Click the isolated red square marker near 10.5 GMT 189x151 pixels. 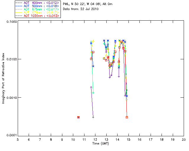(78, 117)
